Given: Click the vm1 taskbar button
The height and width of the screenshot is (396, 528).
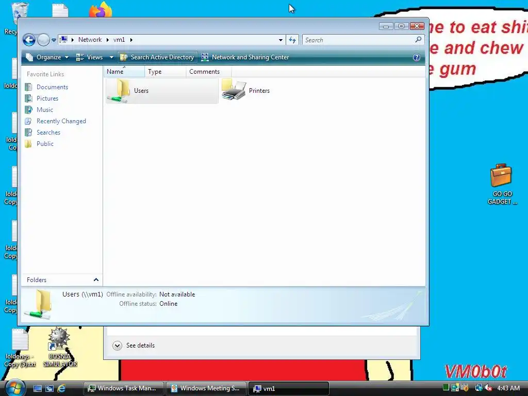Looking at the screenshot, I should click(x=289, y=388).
